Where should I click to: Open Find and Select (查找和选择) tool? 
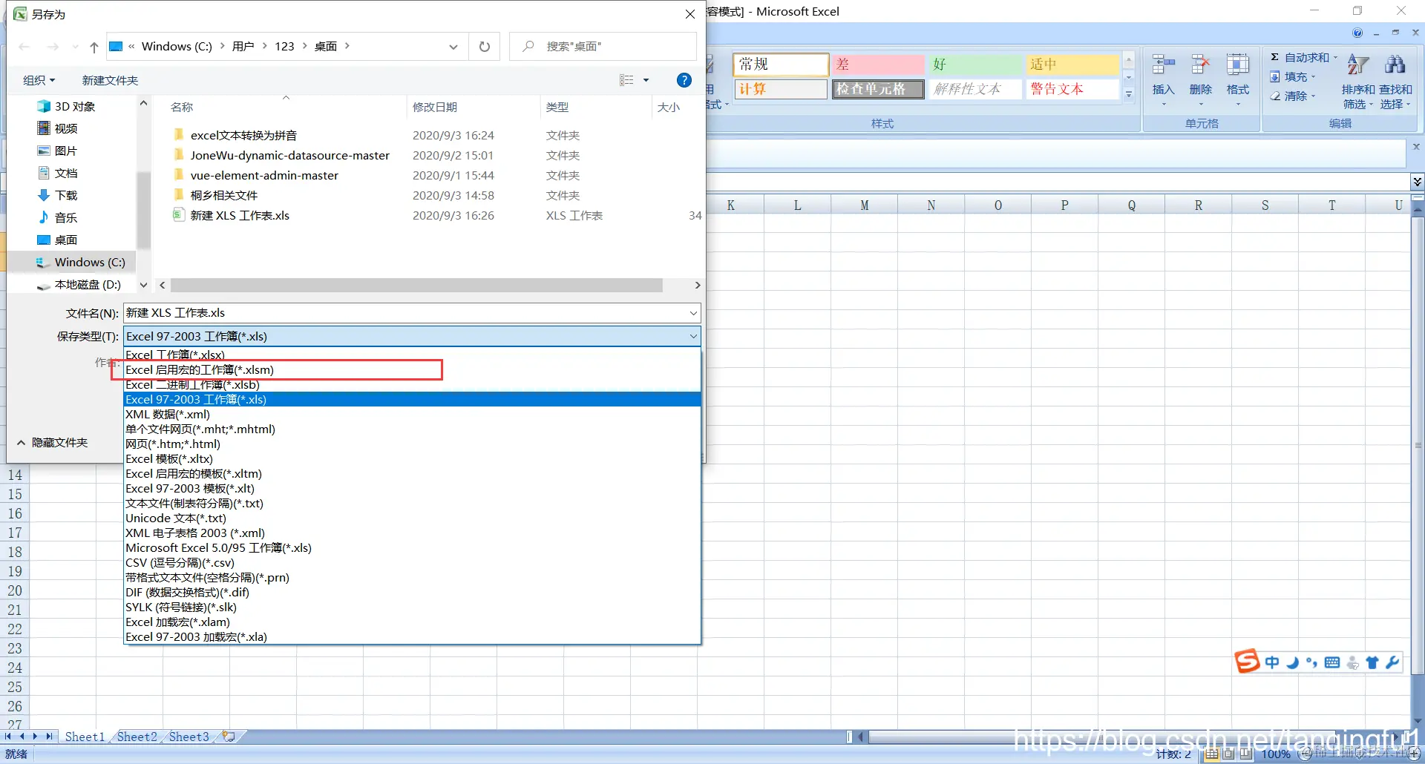[1395, 82]
